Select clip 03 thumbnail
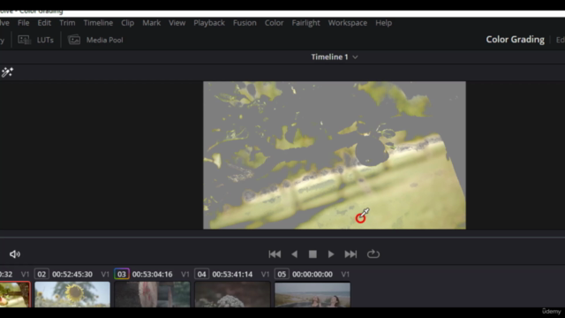The image size is (565, 318). (x=153, y=294)
